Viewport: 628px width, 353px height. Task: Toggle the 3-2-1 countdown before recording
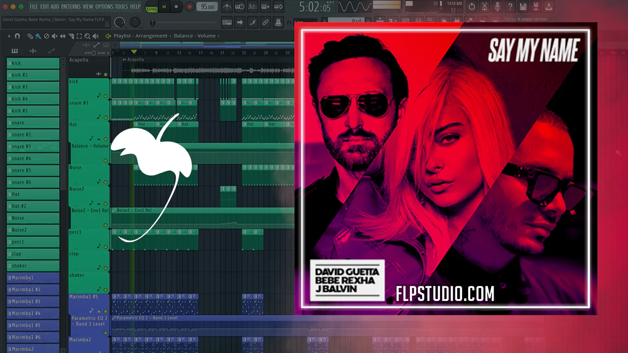(x=252, y=7)
